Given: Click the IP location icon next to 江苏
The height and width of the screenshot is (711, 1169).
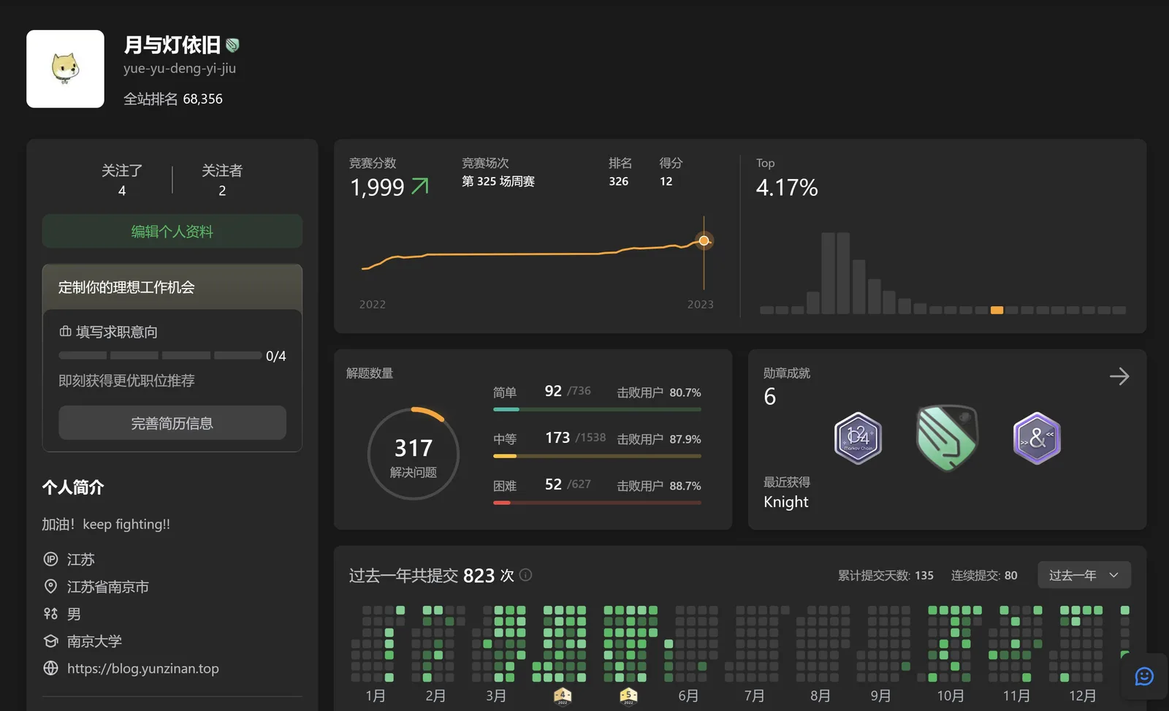Looking at the screenshot, I should 50,559.
